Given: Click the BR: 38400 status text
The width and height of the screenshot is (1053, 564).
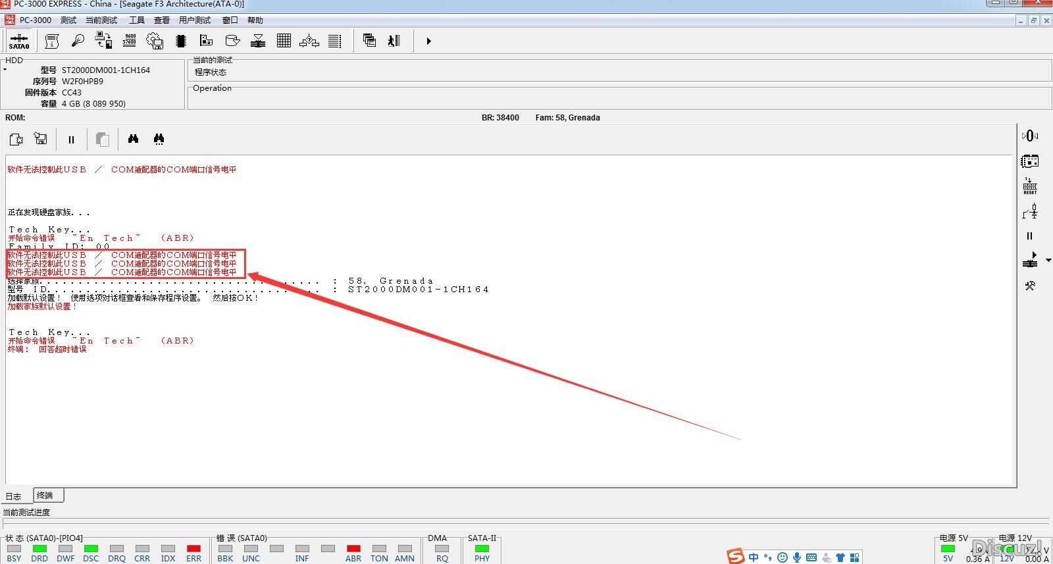Looking at the screenshot, I should pos(500,118).
